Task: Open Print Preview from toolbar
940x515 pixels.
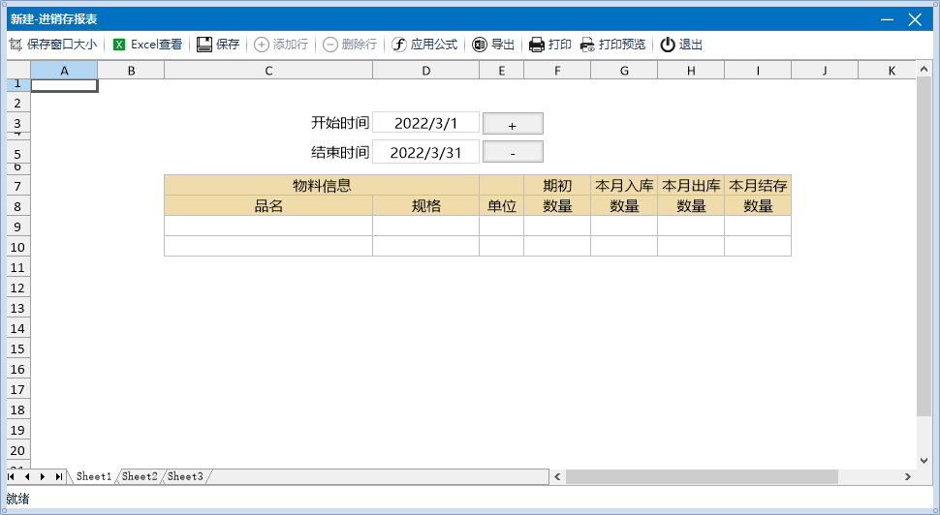Action: (587, 45)
